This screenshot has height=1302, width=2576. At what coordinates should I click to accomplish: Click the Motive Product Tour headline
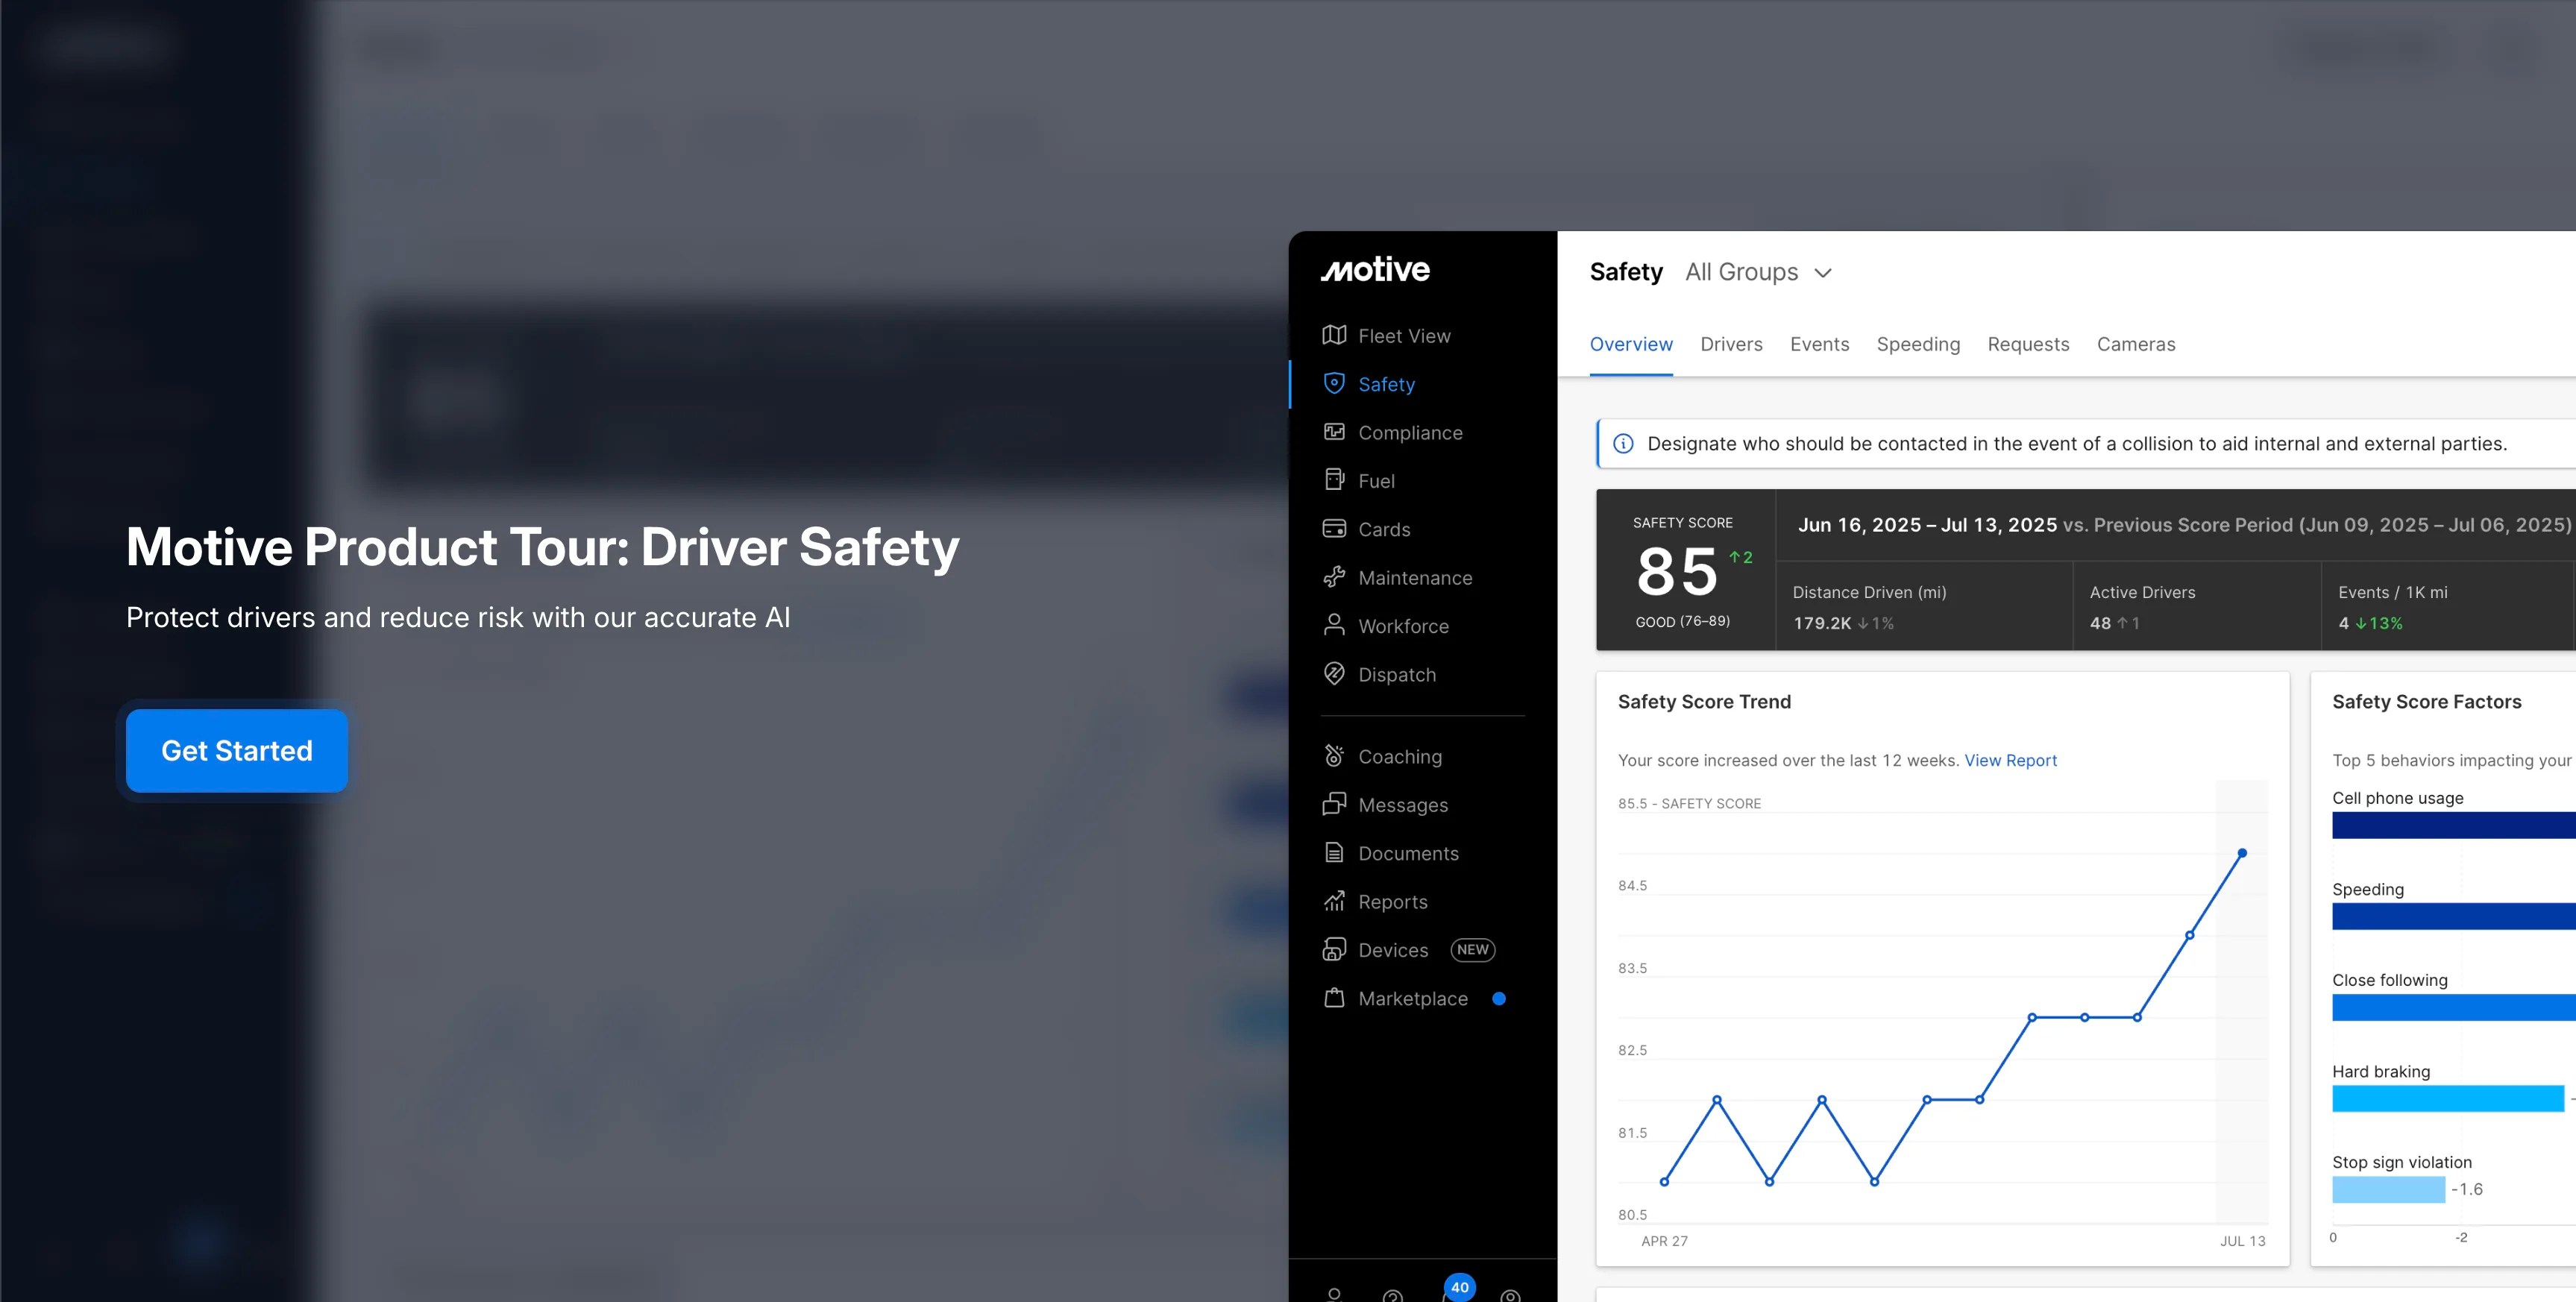543,547
